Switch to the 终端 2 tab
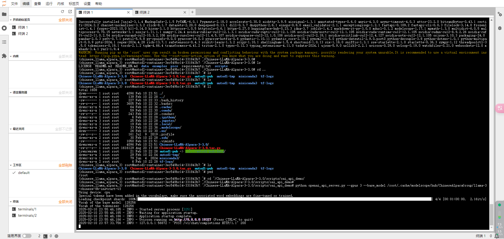The height and width of the screenshot is (239, 504). [157, 12]
